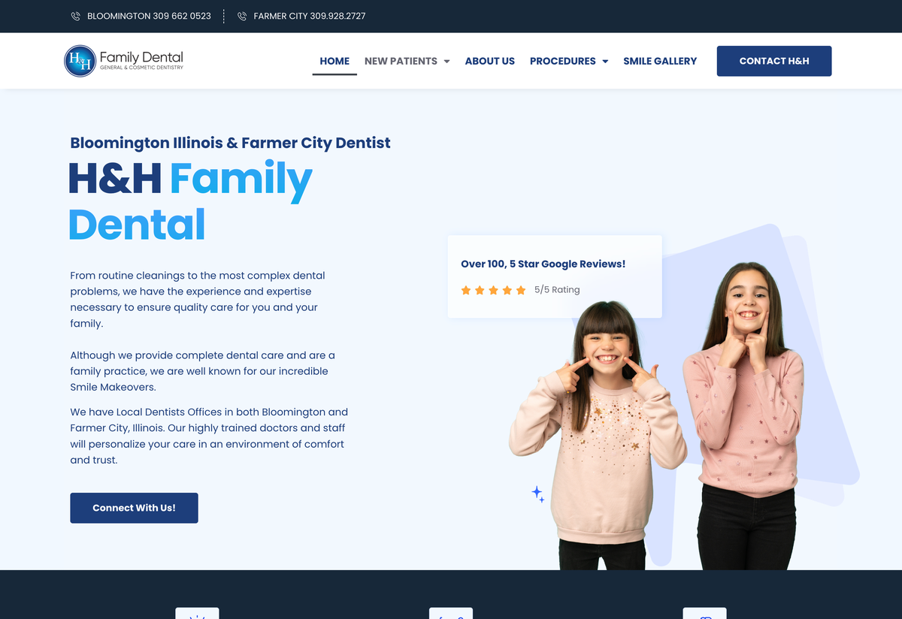The width and height of the screenshot is (902, 619).
Task: Click the Over 100, 5 Star Google Reviews text
Action: 543,264
